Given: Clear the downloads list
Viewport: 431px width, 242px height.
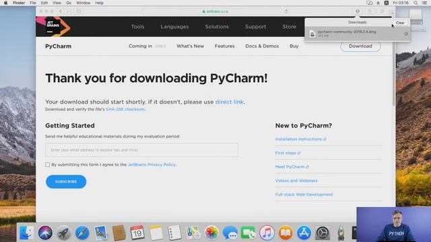Looking at the screenshot, I should (x=400, y=23).
